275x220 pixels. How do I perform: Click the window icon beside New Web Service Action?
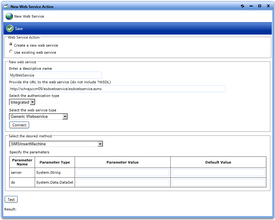click(6, 6)
